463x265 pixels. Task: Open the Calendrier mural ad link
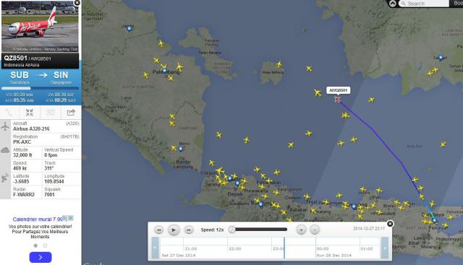[38, 220]
